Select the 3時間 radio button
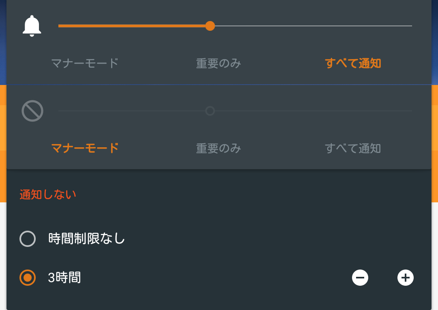This screenshot has width=438, height=310. click(x=28, y=278)
